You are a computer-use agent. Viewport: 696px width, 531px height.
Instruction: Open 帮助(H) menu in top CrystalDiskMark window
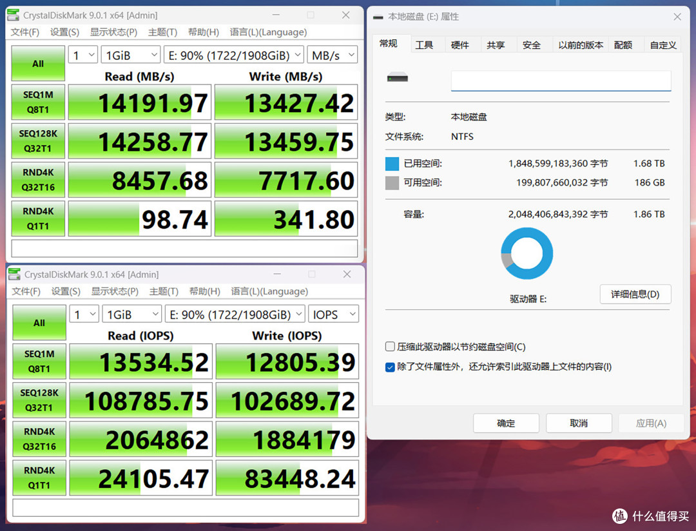[203, 32]
